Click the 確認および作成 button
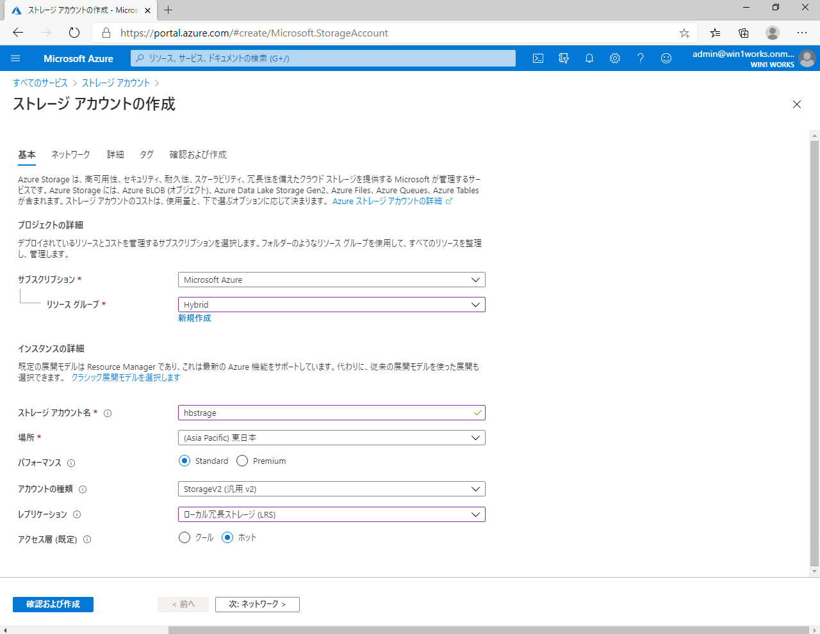 53,604
